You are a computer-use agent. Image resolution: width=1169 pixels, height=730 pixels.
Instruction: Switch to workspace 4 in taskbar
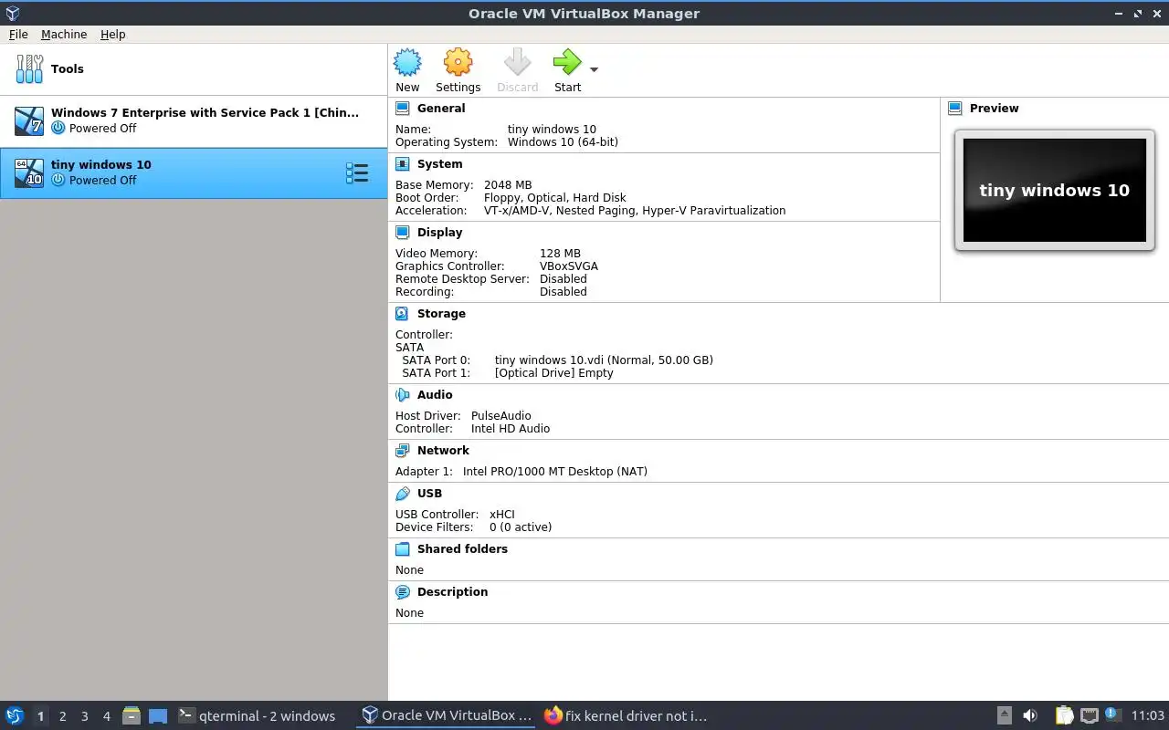(x=106, y=716)
